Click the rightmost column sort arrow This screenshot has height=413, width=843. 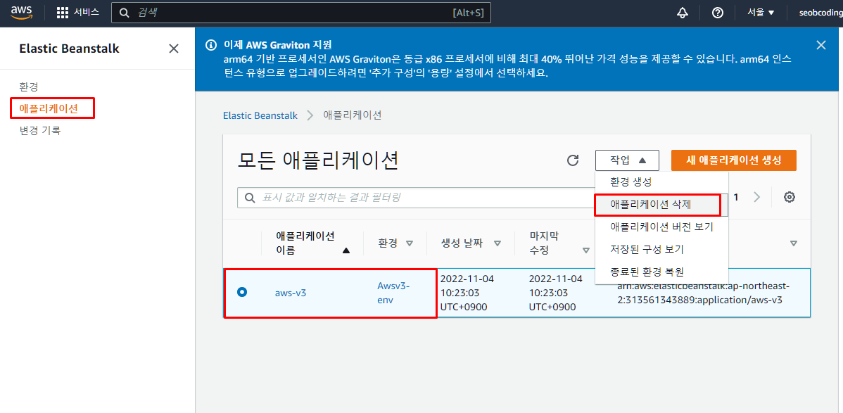(794, 243)
